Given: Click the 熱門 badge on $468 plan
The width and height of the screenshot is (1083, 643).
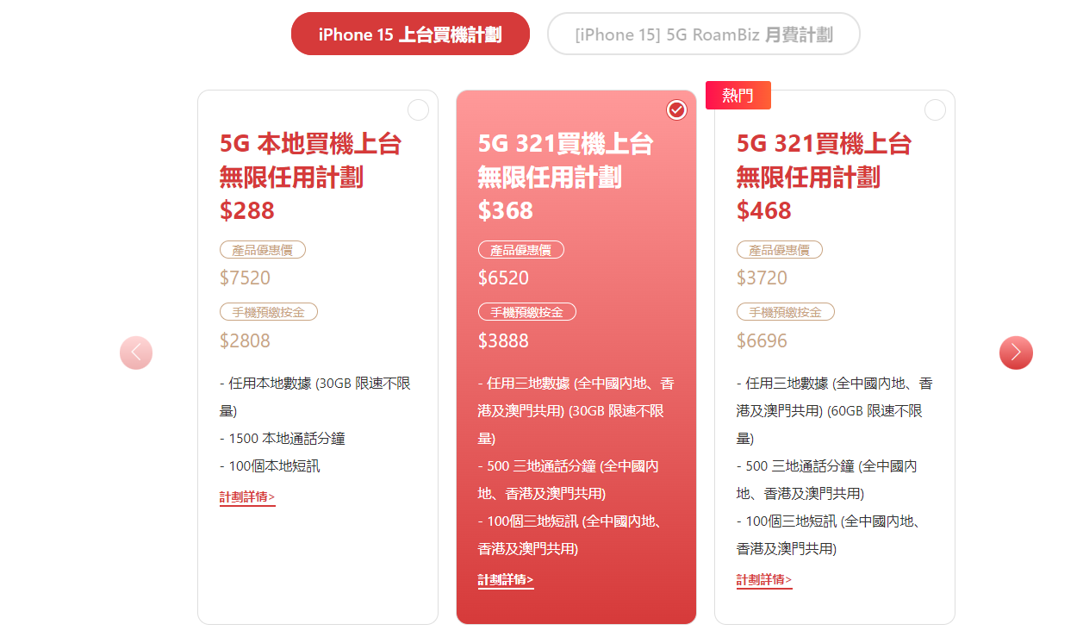Looking at the screenshot, I should pos(738,96).
